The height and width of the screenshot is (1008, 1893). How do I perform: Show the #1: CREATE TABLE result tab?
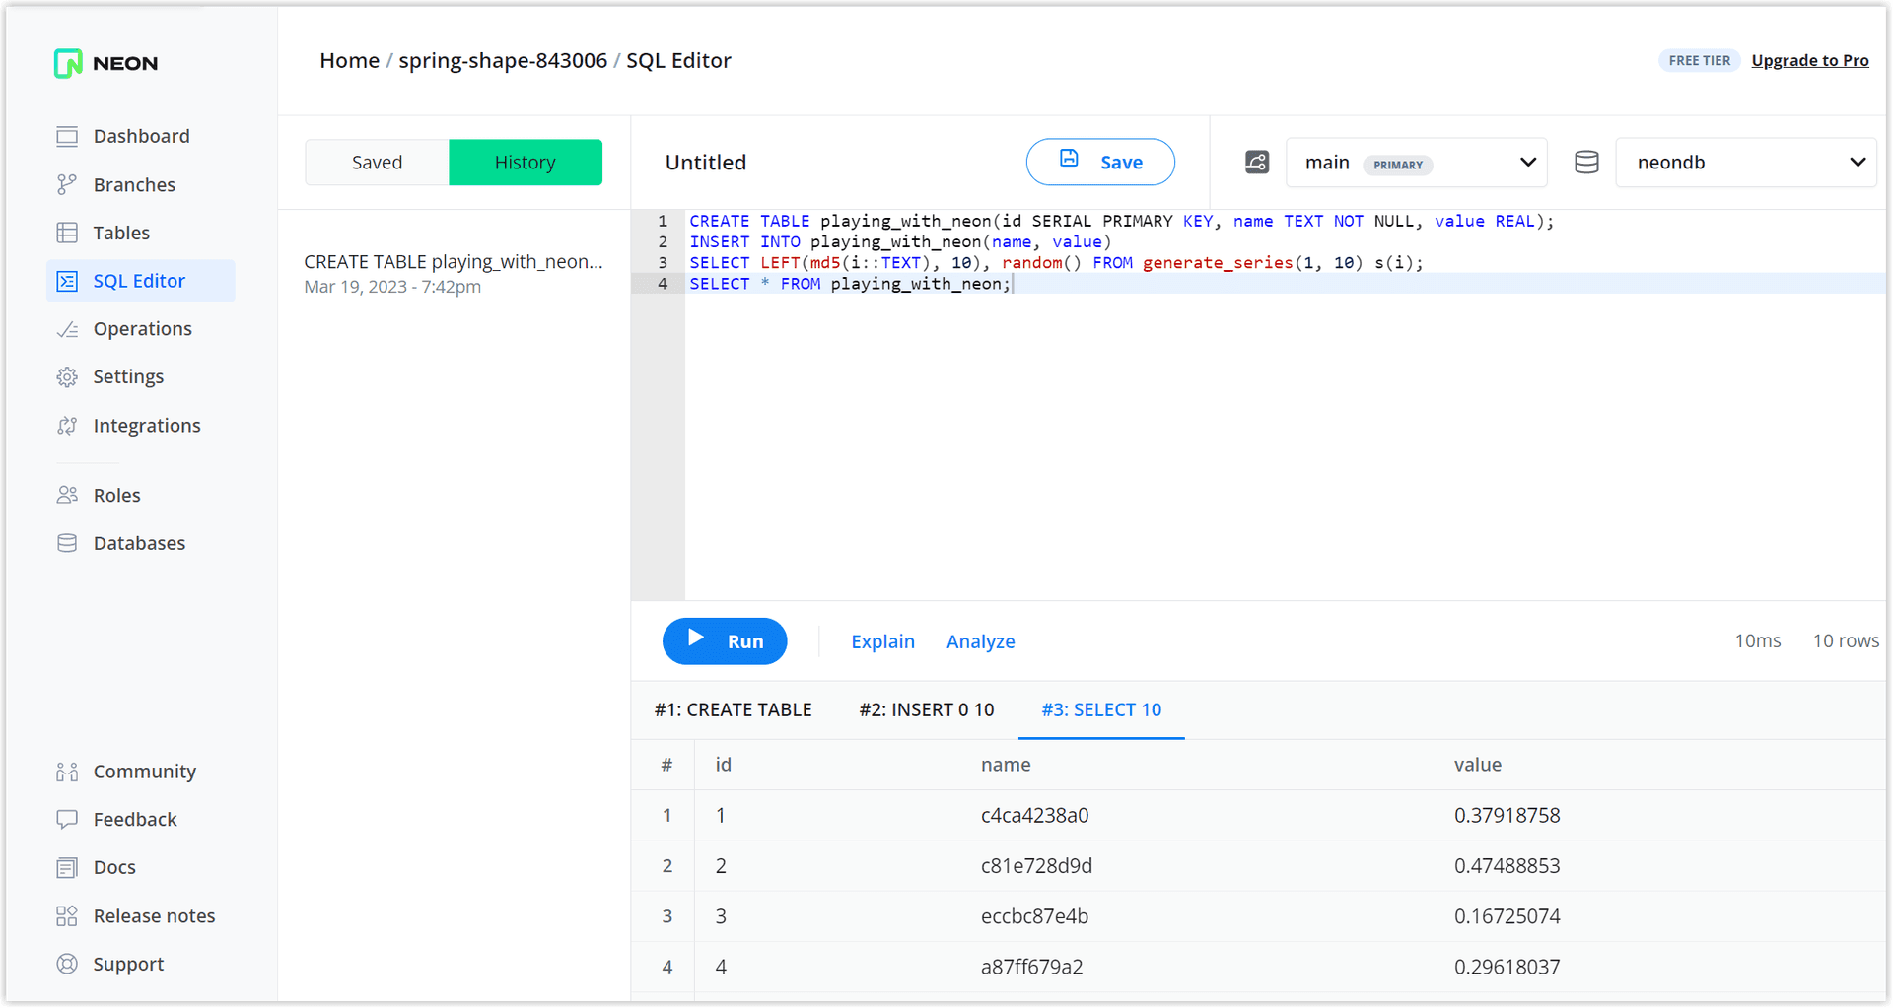click(734, 710)
